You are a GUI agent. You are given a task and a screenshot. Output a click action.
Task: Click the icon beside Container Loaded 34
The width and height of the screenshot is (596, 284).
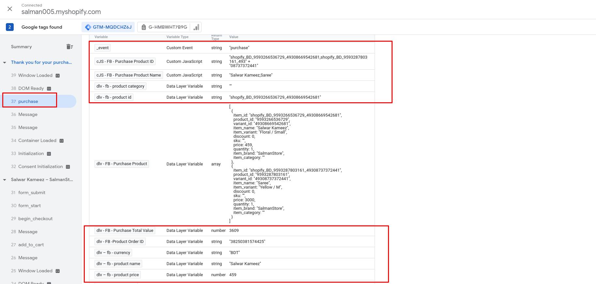point(62,141)
